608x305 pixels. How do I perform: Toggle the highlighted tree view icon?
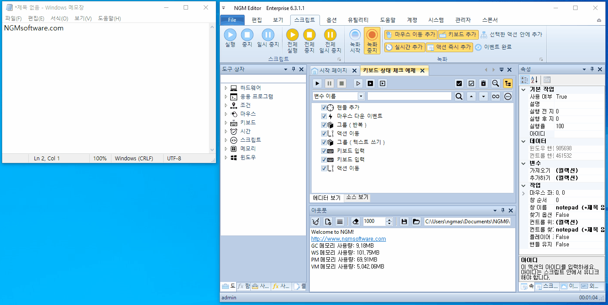point(508,83)
